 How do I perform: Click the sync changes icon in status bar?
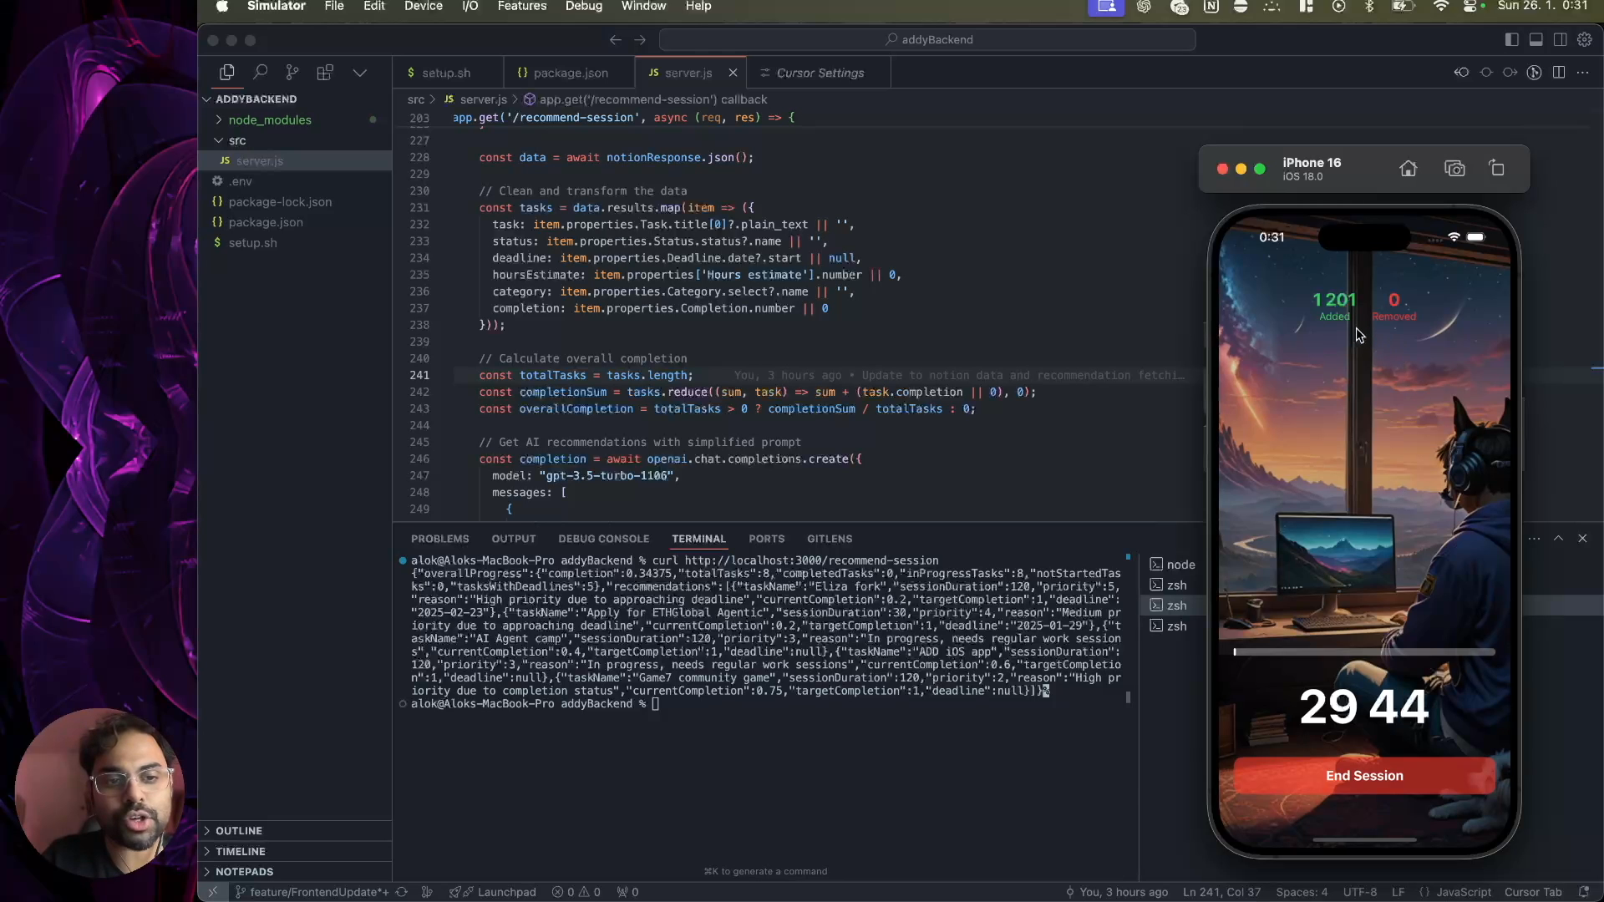pos(402,892)
